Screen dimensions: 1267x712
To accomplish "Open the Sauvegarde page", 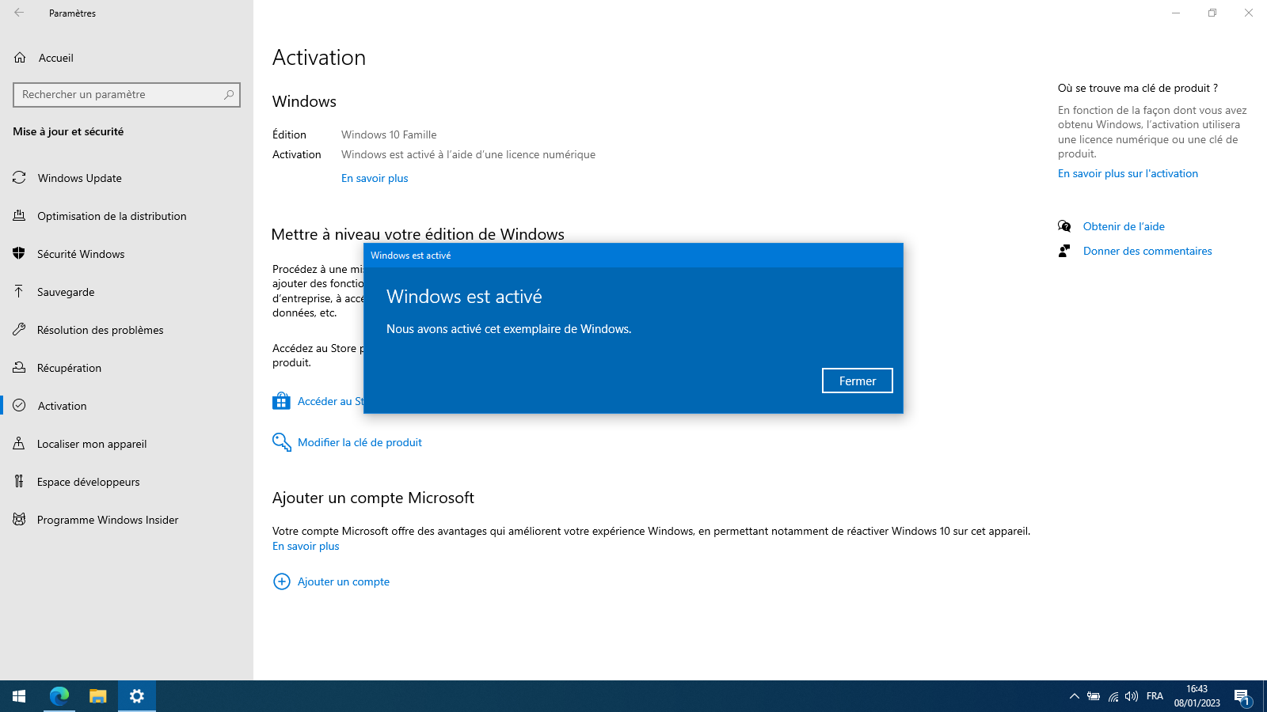I will coord(127,292).
